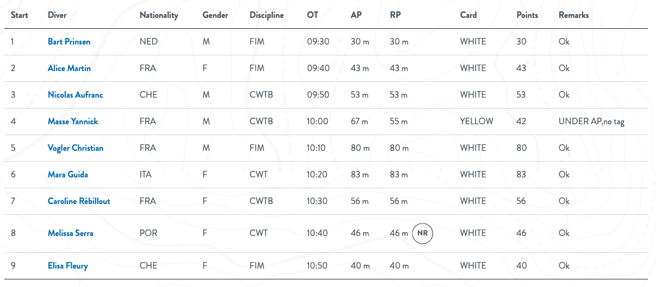Click the Card column header
Screen dimensions: 656x287
click(468, 15)
